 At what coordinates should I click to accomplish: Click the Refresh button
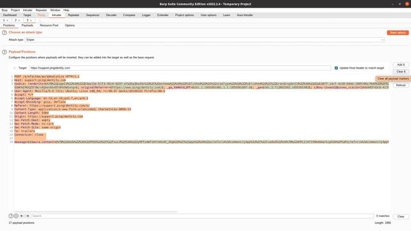(x=401, y=85)
